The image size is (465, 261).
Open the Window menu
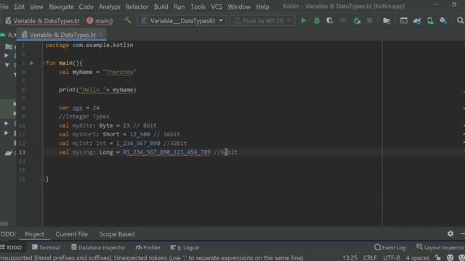pyautogui.click(x=239, y=7)
